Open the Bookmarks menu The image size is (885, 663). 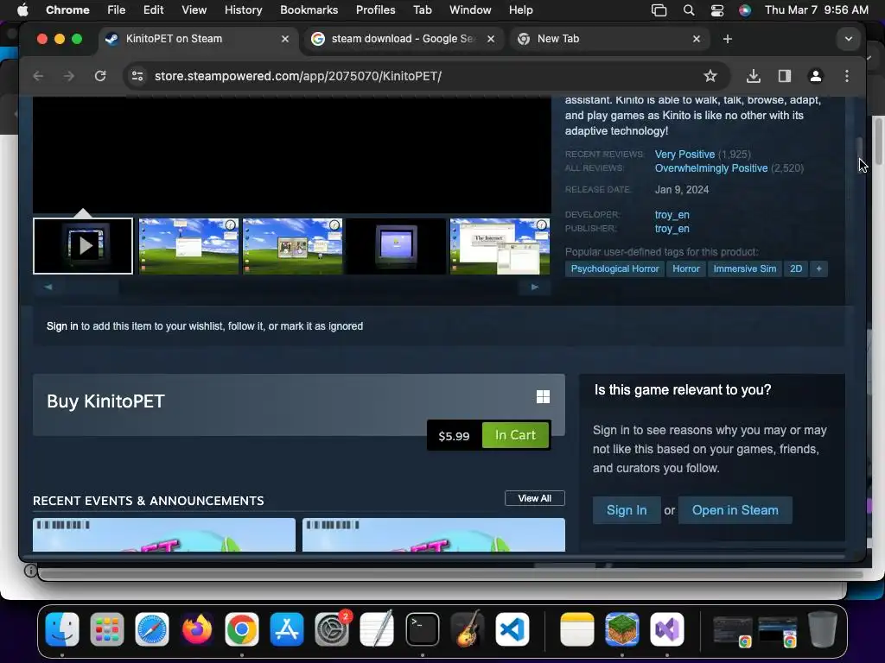point(309,9)
